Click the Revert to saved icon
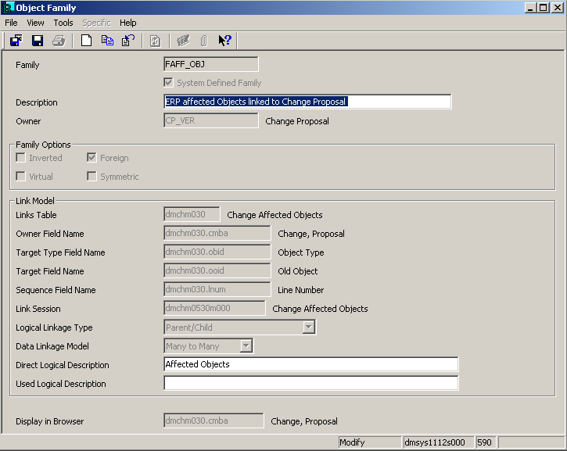Viewport: 567px width, 451px height. pyautogui.click(x=128, y=41)
